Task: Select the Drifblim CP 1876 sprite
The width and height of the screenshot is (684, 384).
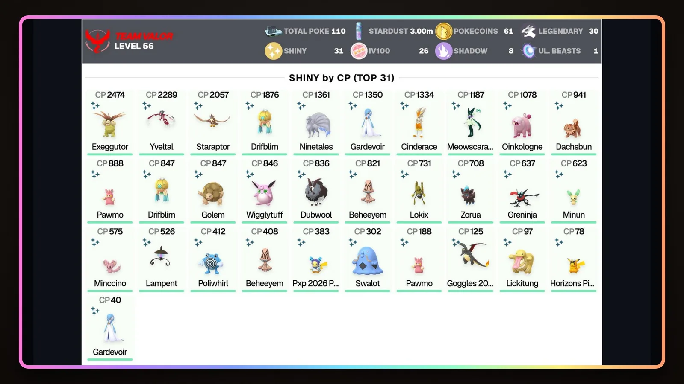Action: [265, 122]
